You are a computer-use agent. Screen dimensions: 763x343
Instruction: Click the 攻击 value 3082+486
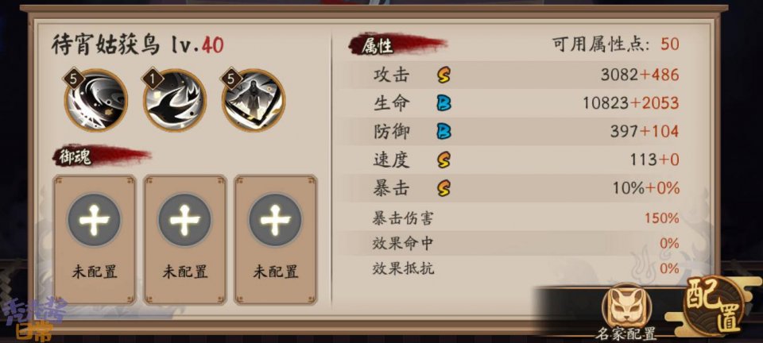[x=640, y=75]
